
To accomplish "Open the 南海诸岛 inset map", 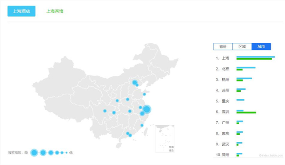I will point(165,138).
